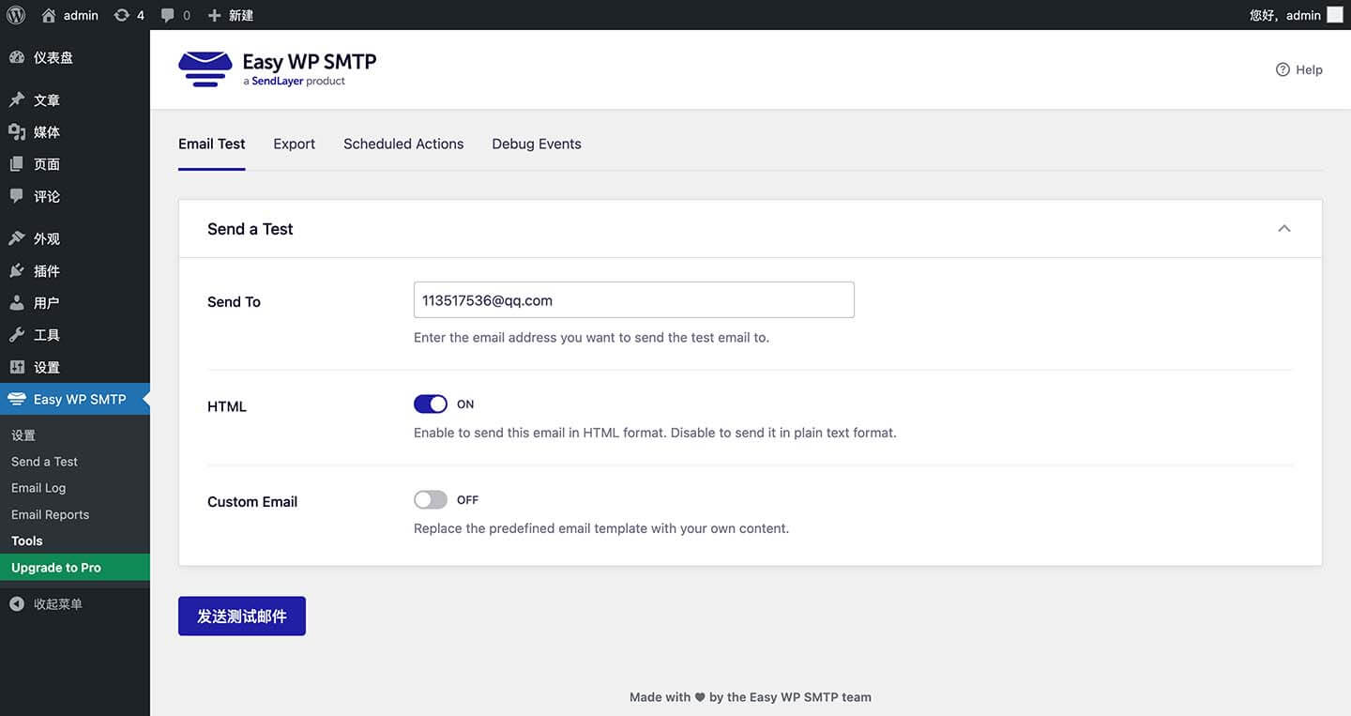Collapse the Send a Test panel chevron

pyautogui.click(x=1284, y=229)
